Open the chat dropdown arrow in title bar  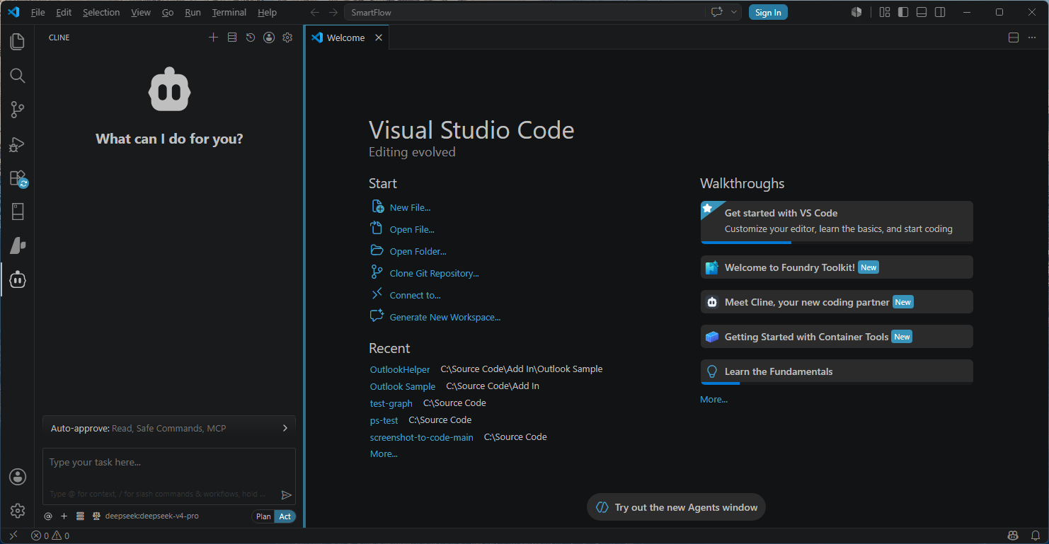tap(734, 12)
